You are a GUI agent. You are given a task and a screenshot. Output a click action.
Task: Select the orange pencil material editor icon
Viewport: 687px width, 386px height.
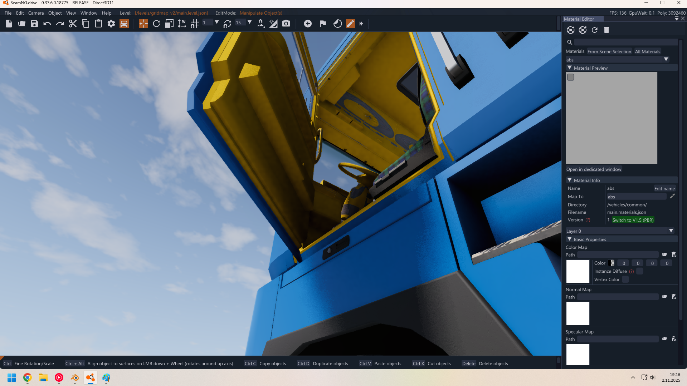coord(350,24)
